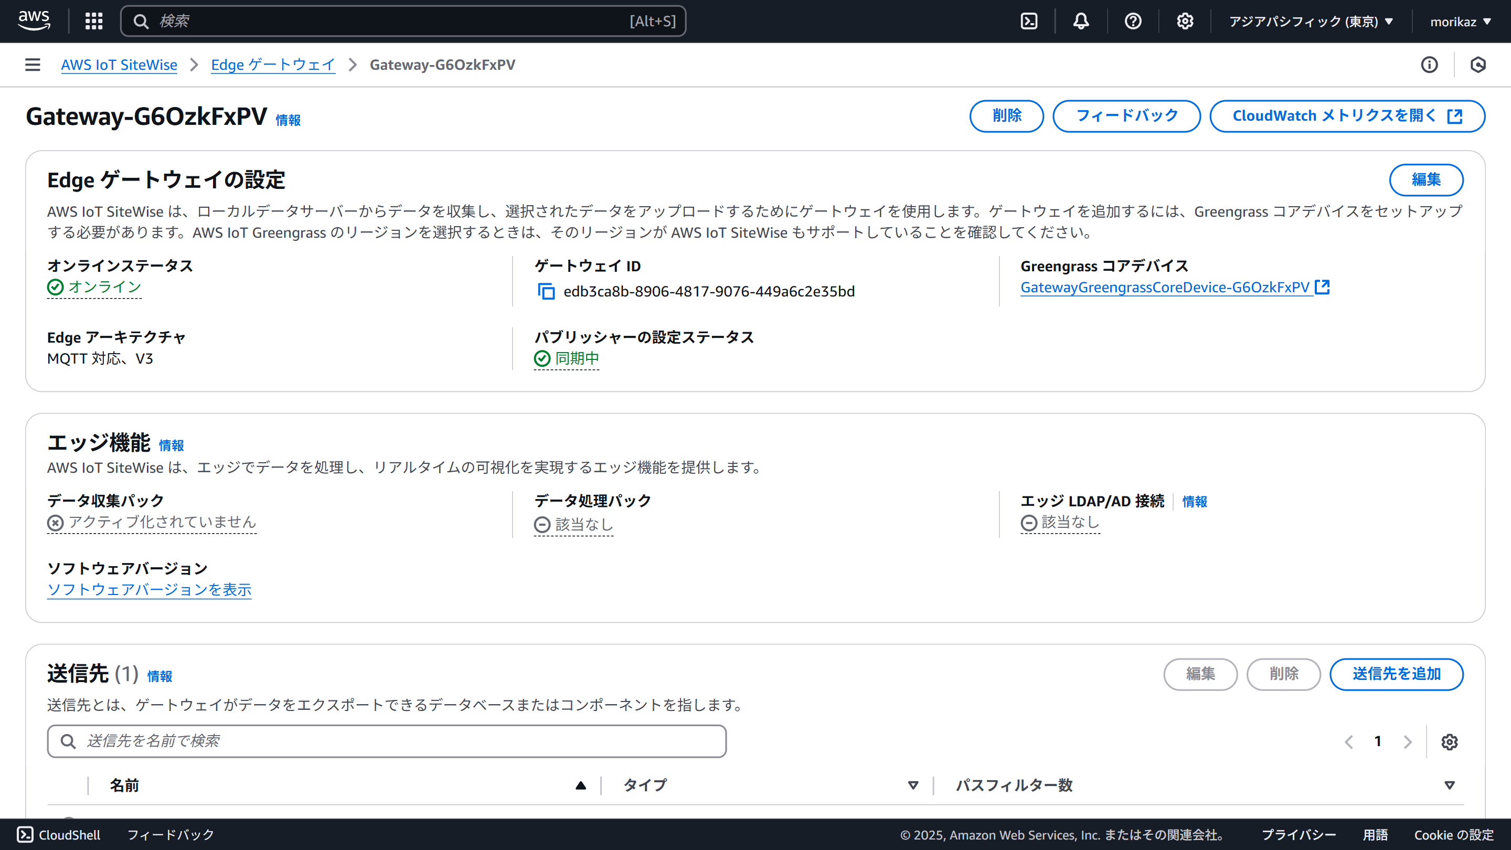Screen dimensions: 1511x850
Task: Click 編集 in Edge ゲートウェイの設定
Action: click(x=1426, y=179)
